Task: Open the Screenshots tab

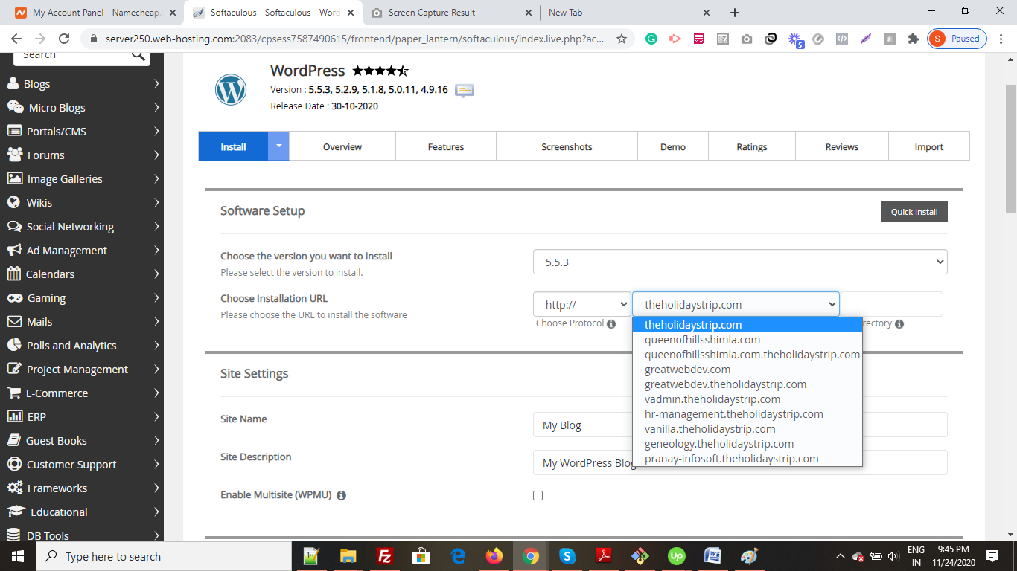Action: (x=567, y=146)
